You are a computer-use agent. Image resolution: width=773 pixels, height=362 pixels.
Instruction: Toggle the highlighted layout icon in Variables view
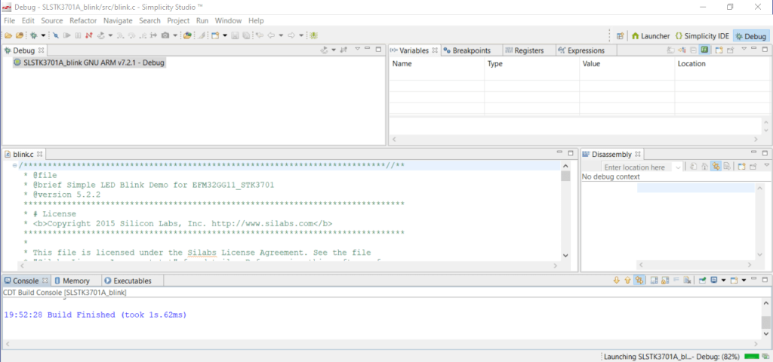coord(704,50)
